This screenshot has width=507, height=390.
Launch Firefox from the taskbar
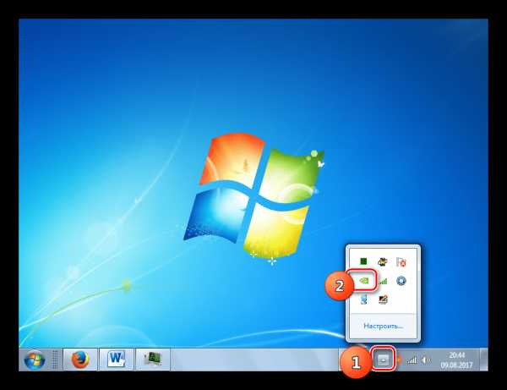coord(80,360)
